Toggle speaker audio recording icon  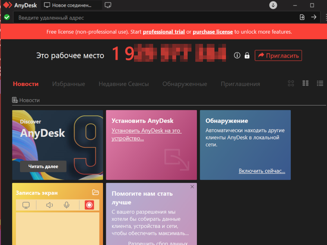pyautogui.click(x=50, y=205)
